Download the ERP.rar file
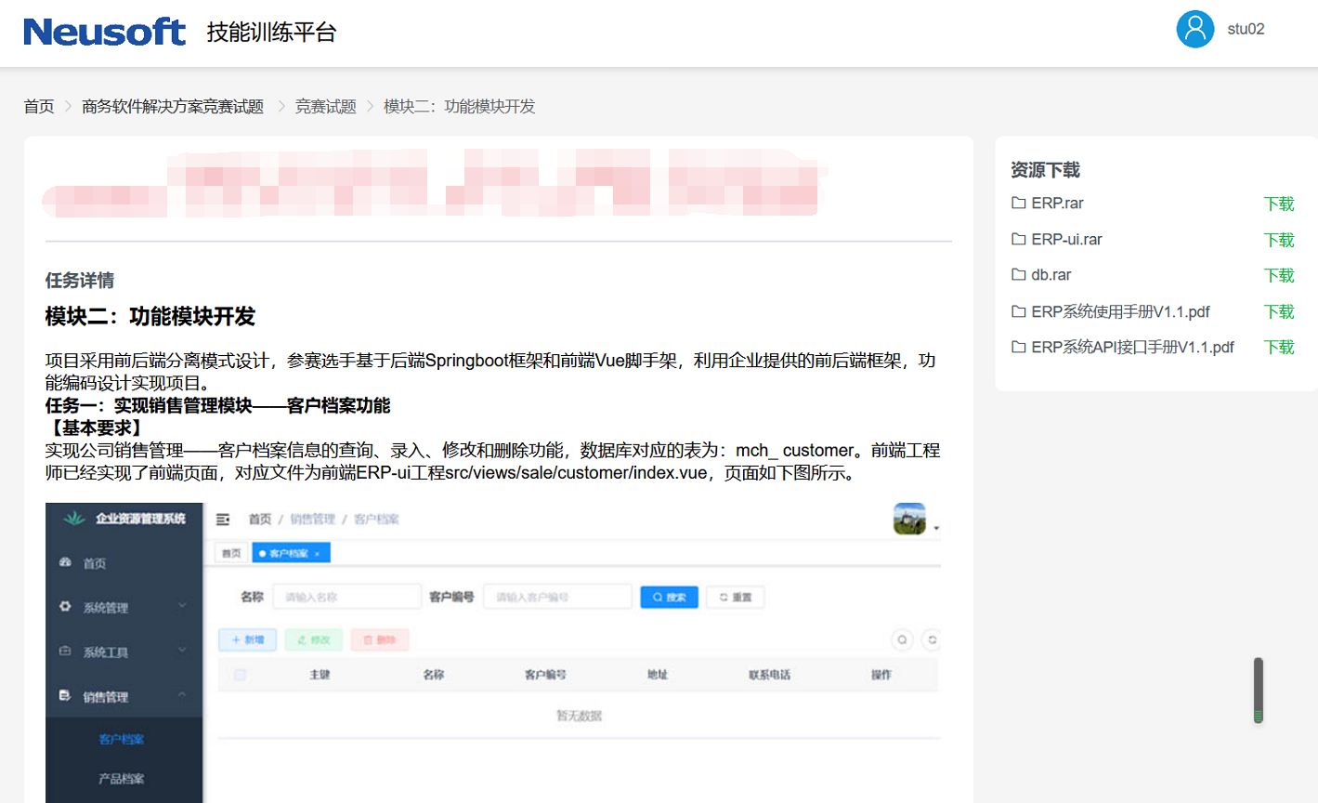 (x=1278, y=204)
